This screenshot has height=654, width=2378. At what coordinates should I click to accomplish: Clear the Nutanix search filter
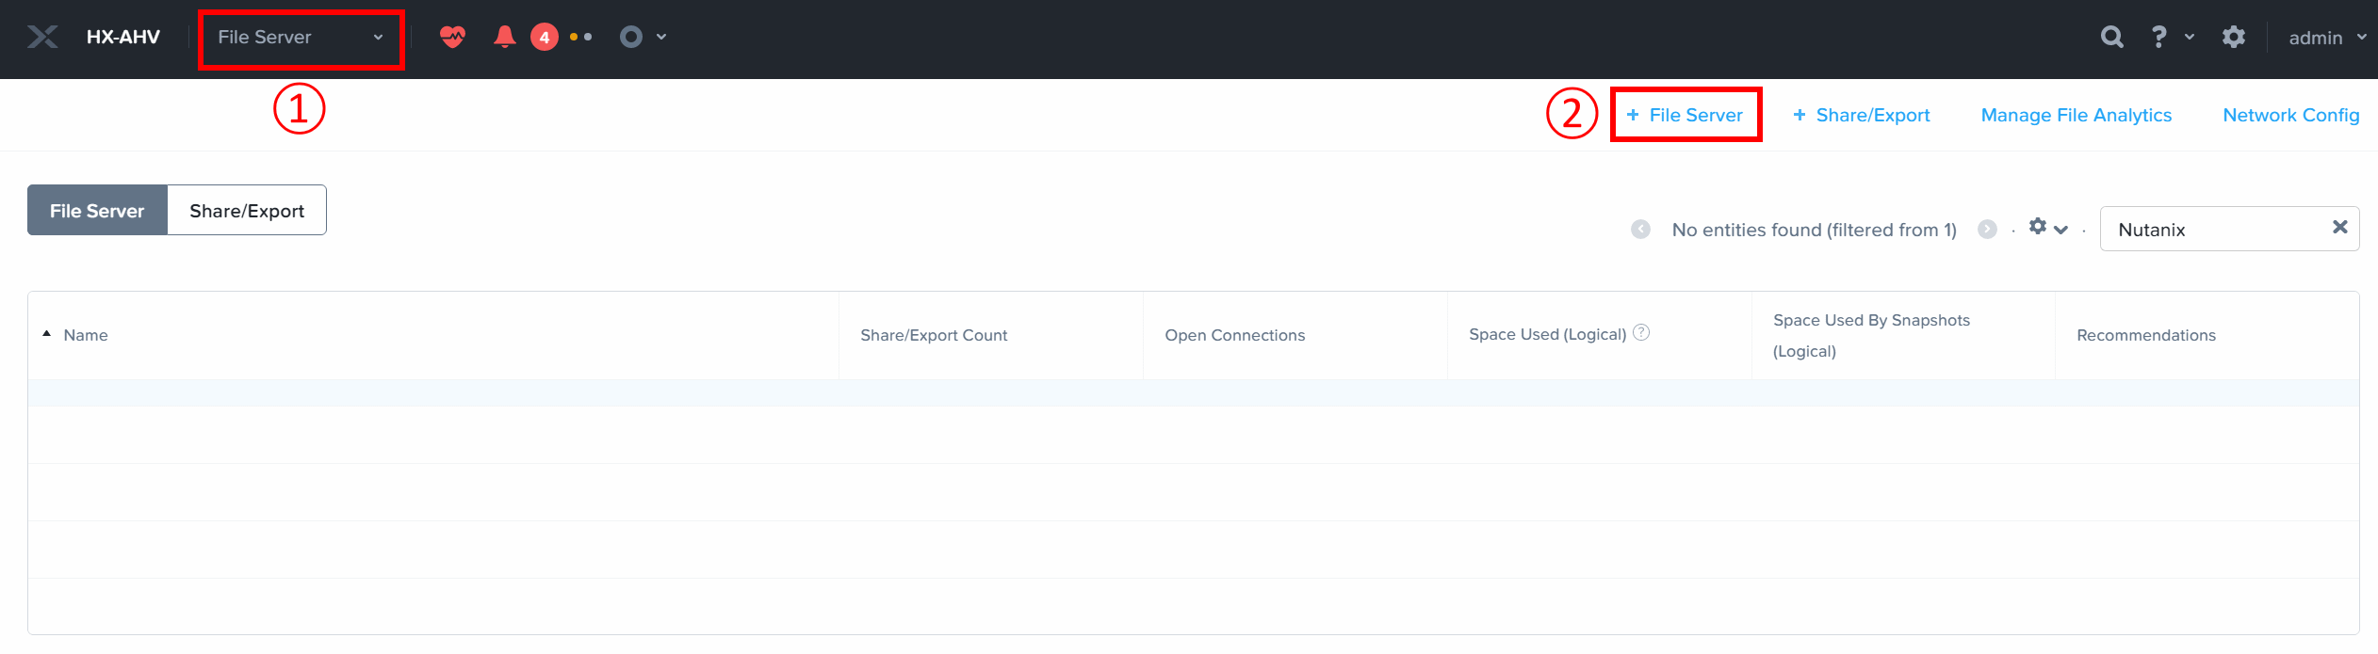pos(2339,227)
